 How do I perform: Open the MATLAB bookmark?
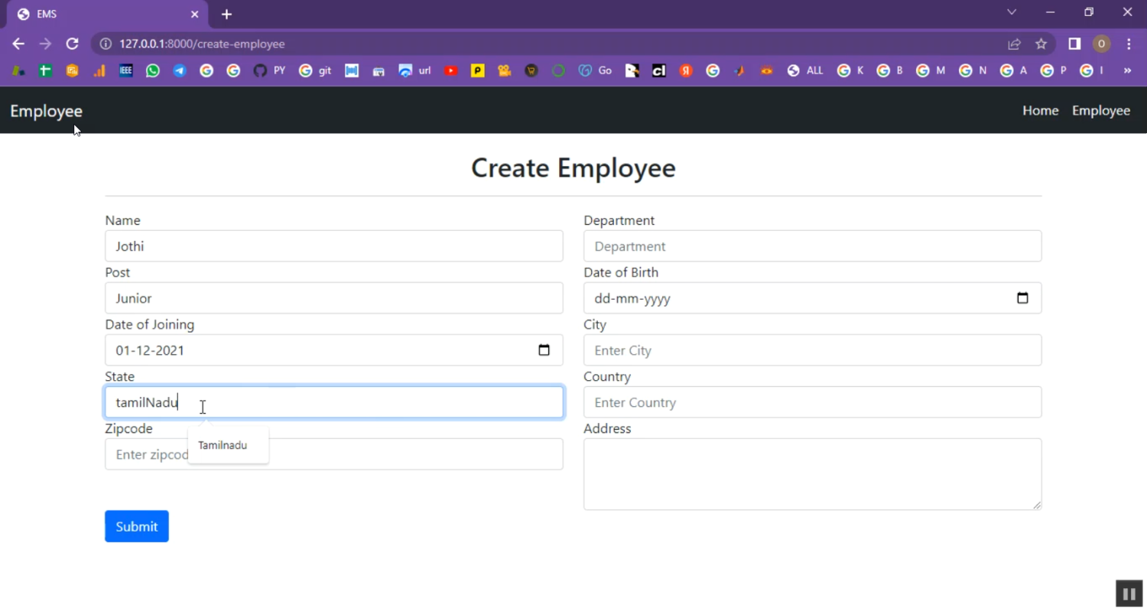[x=739, y=71]
